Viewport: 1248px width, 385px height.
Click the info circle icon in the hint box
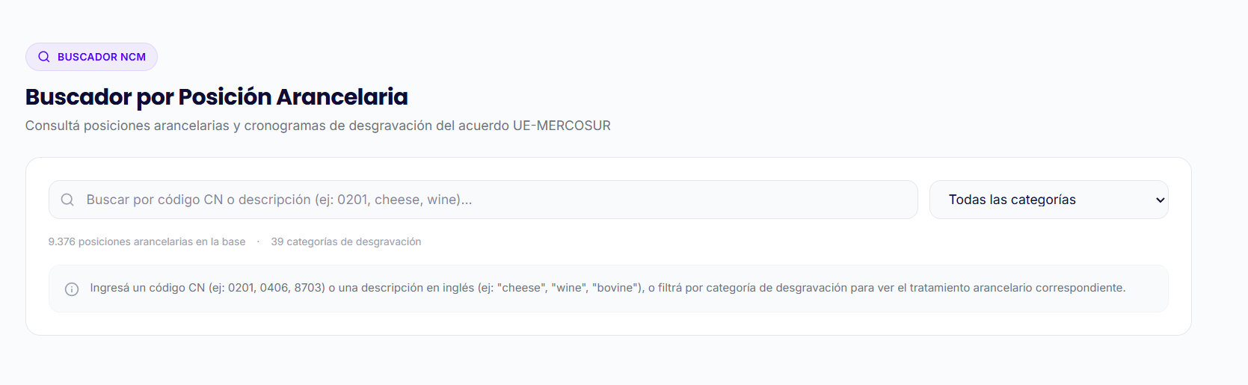pyautogui.click(x=72, y=289)
